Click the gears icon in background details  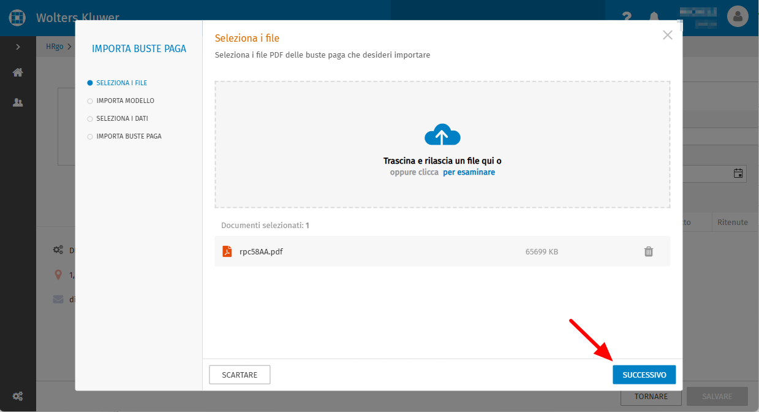(x=58, y=250)
